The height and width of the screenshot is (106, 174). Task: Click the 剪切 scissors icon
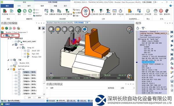[19, 11]
